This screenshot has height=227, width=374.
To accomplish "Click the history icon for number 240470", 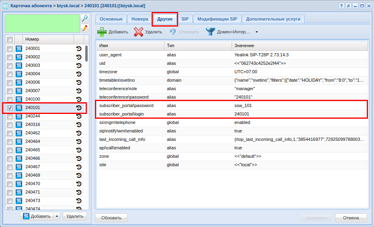I will click(79, 184).
